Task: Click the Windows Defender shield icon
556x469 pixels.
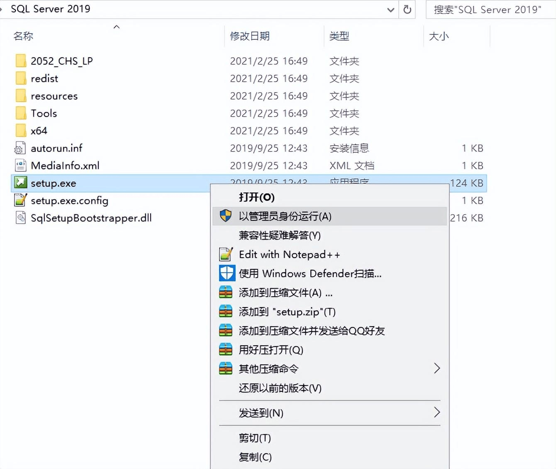Action: click(227, 273)
